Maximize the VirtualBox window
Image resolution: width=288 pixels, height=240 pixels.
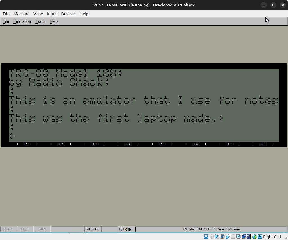273,5
